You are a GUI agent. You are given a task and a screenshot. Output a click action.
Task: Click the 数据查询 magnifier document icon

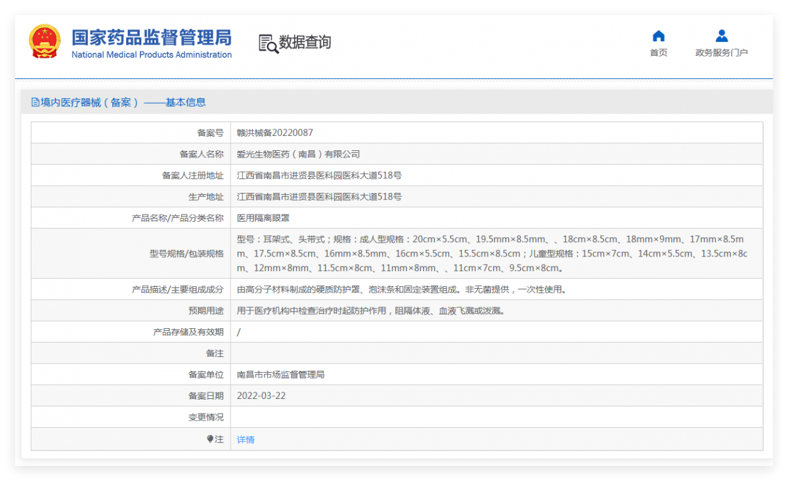click(x=268, y=43)
